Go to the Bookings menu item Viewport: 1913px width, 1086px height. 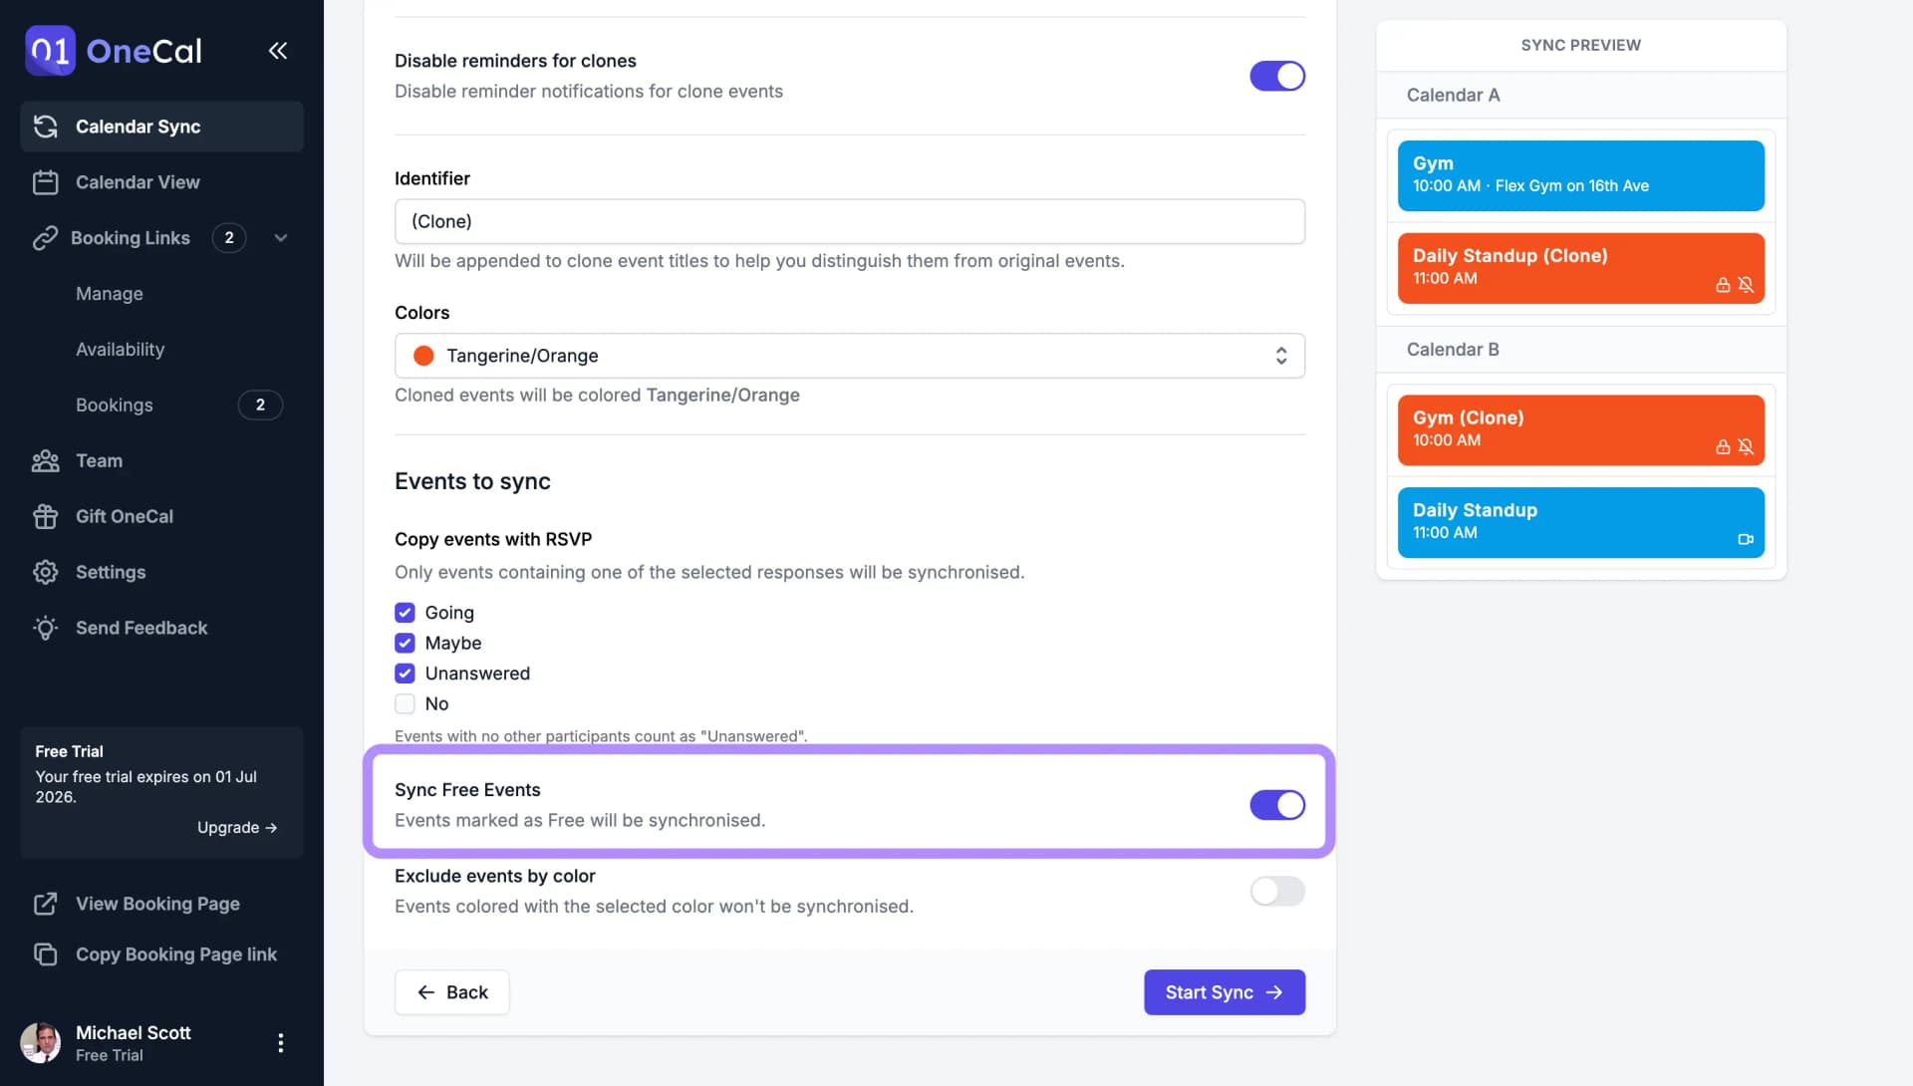[115, 406]
